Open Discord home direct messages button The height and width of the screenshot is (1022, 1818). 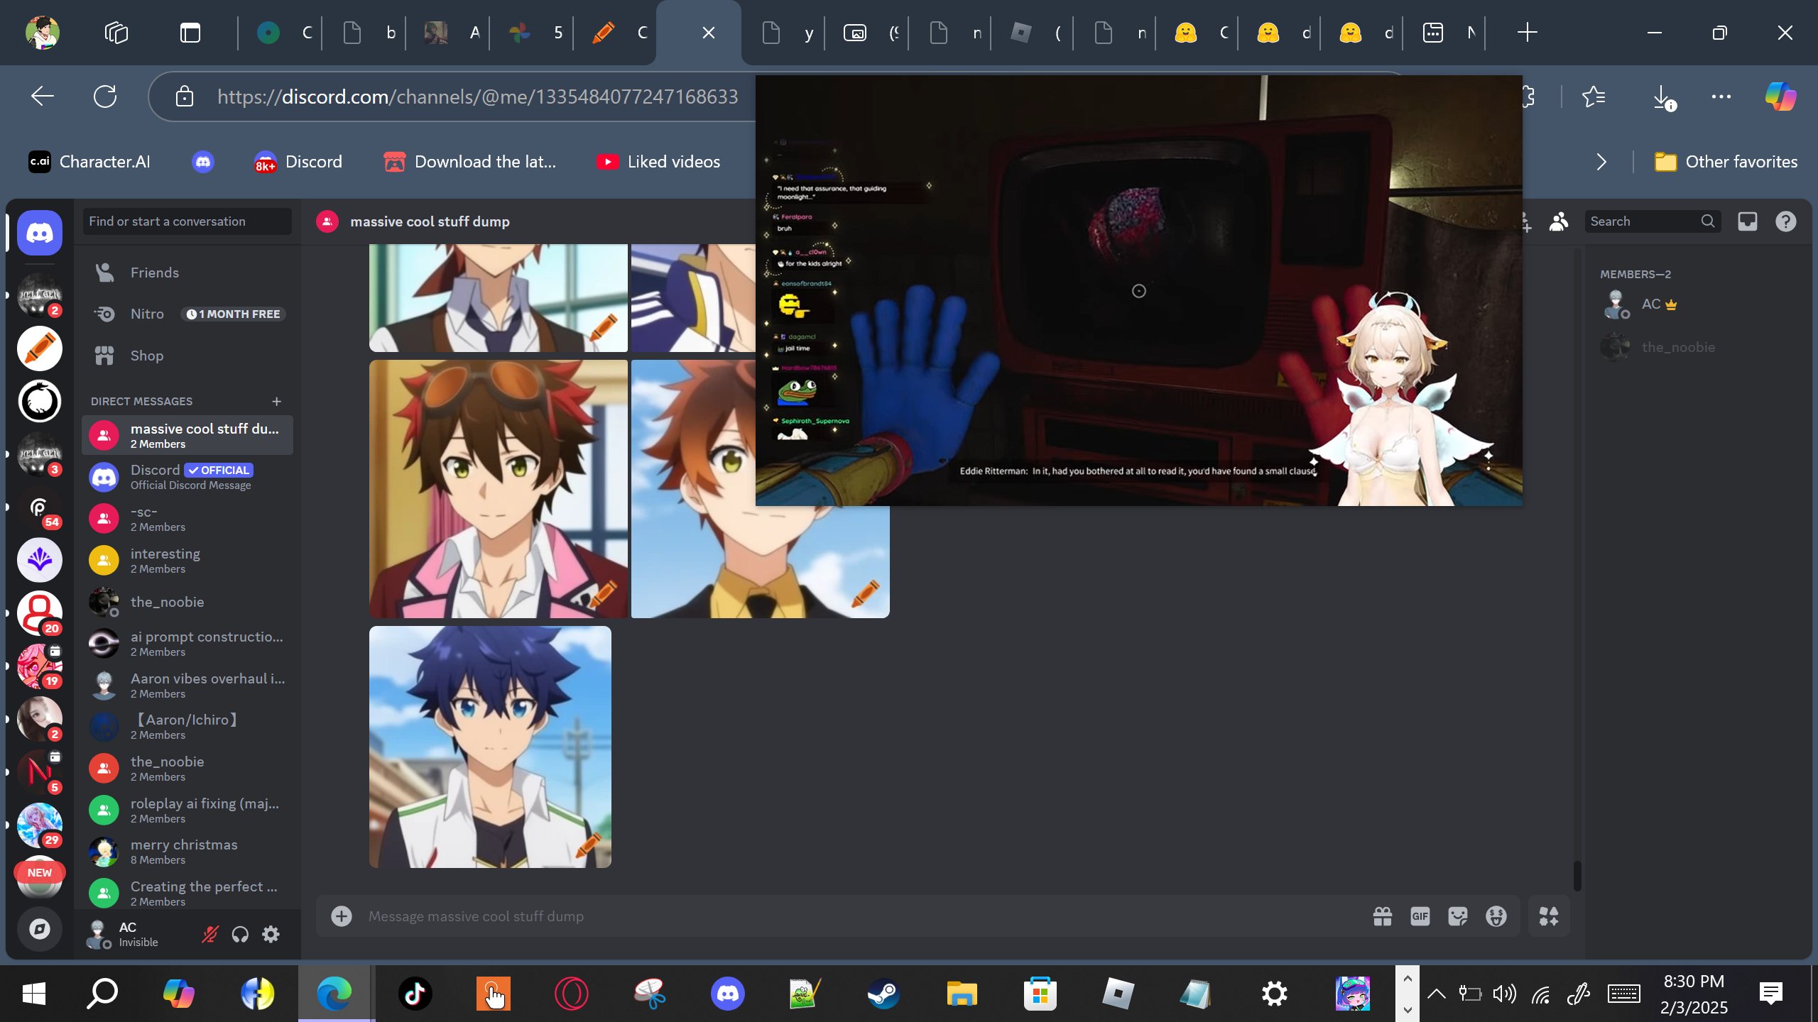tap(40, 233)
